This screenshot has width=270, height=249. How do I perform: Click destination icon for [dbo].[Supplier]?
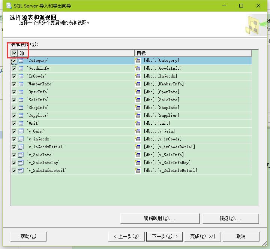point(138,115)
